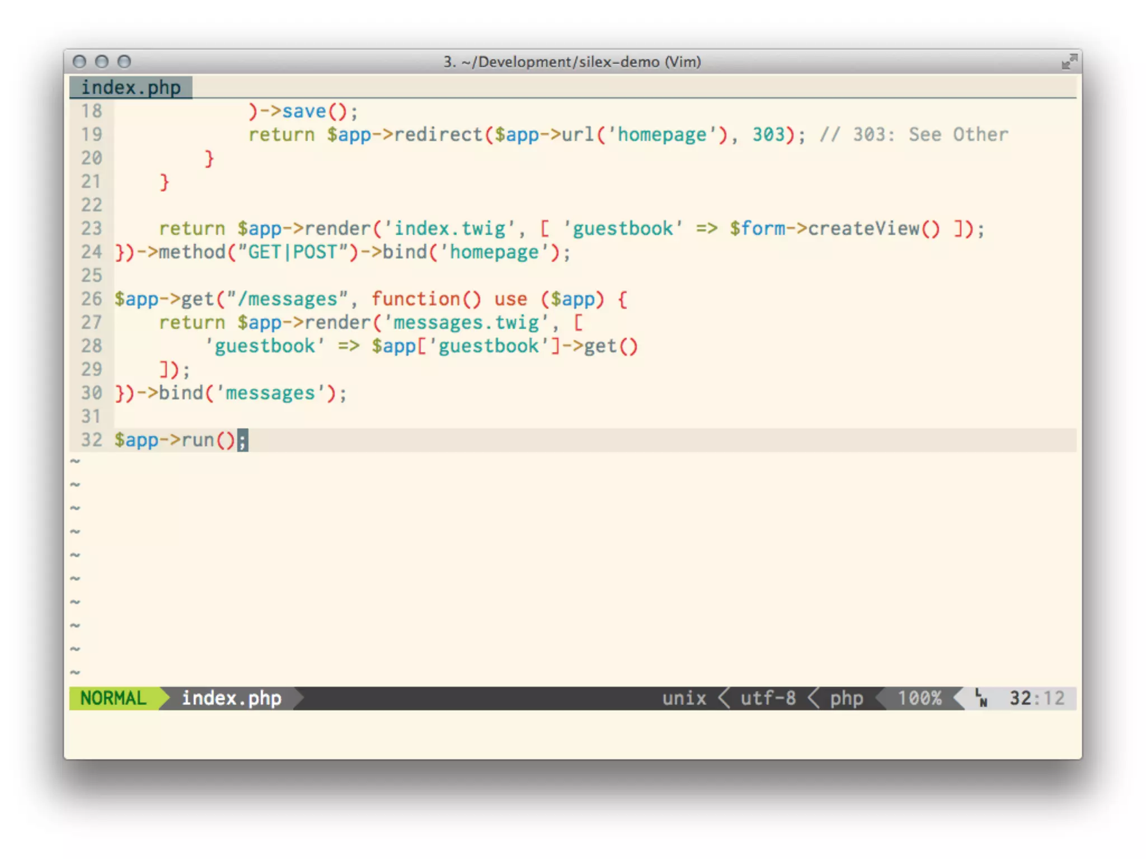
Task: Click the unix file format segment
Action: [684, 698]
